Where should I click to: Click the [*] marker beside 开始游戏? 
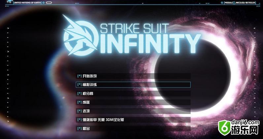79,76
